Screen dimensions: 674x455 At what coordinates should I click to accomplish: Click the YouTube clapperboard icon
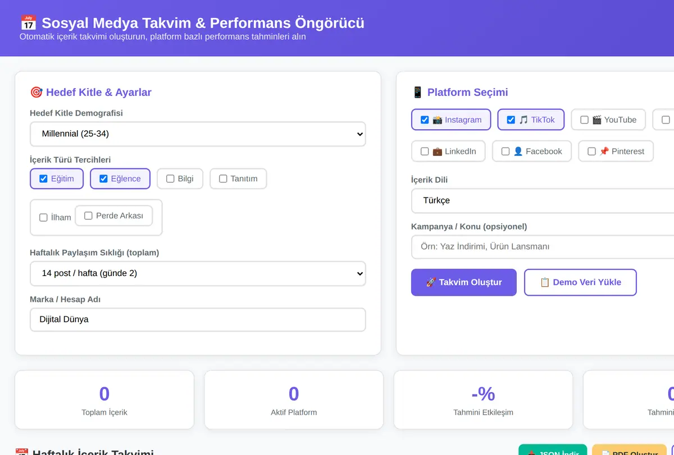(597, 120)
